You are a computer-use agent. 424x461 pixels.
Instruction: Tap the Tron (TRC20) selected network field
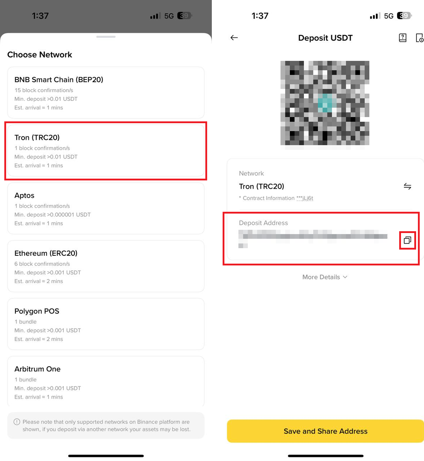(x=261, y=186)
